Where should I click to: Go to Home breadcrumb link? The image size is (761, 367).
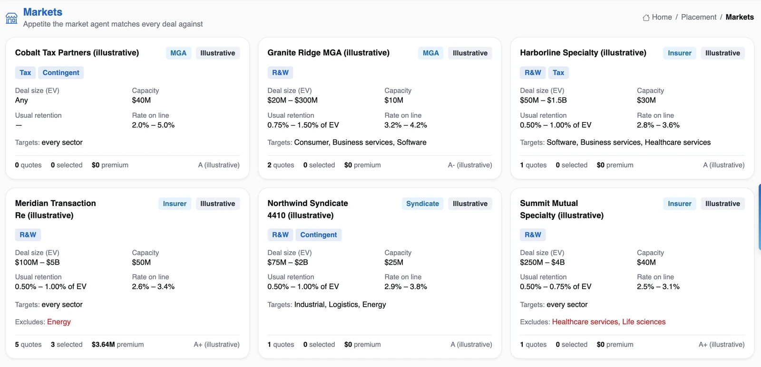[x=662, y=17]
